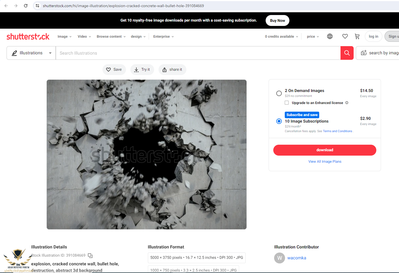This screenshot has height=273, width=399.
Task: Open the price dropdown
Action: tap(313, 37)
